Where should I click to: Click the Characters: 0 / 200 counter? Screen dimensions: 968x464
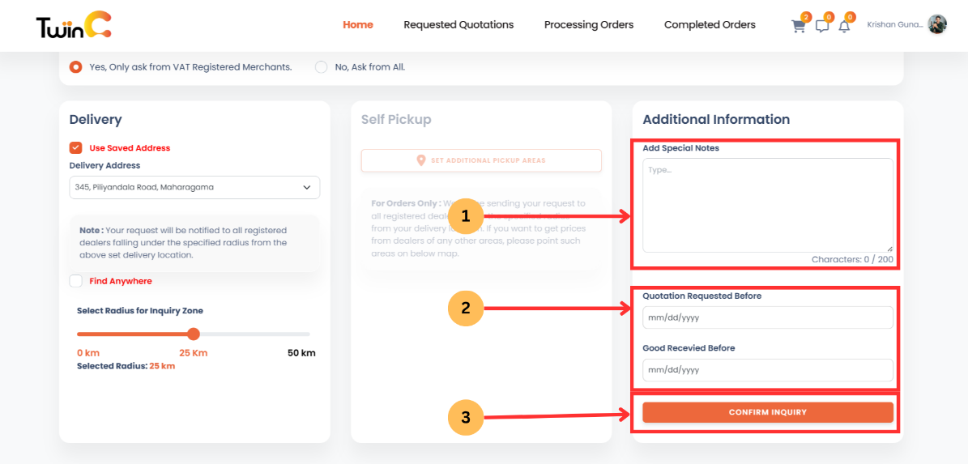[x=852, y=260]
